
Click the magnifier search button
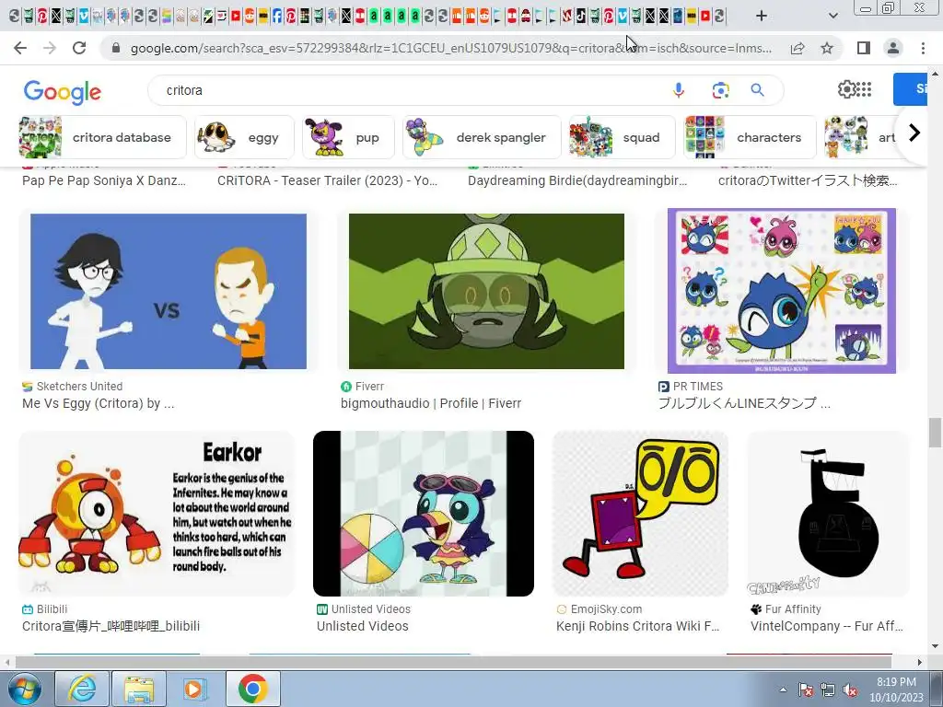(757, 90)
